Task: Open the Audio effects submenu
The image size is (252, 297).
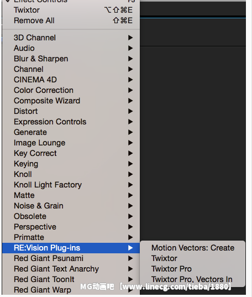Action: pos(71,48)
